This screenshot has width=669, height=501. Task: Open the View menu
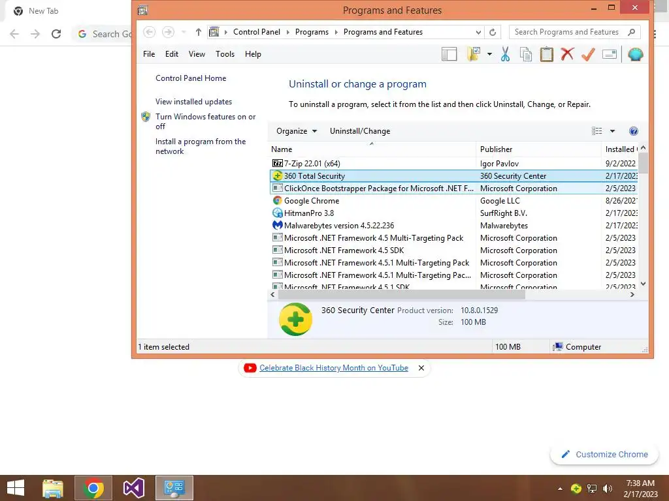[x=197, y=54]
